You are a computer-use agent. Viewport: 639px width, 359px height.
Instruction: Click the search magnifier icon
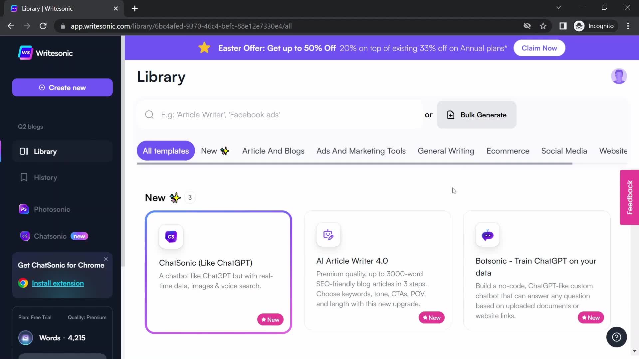point(149,114)
